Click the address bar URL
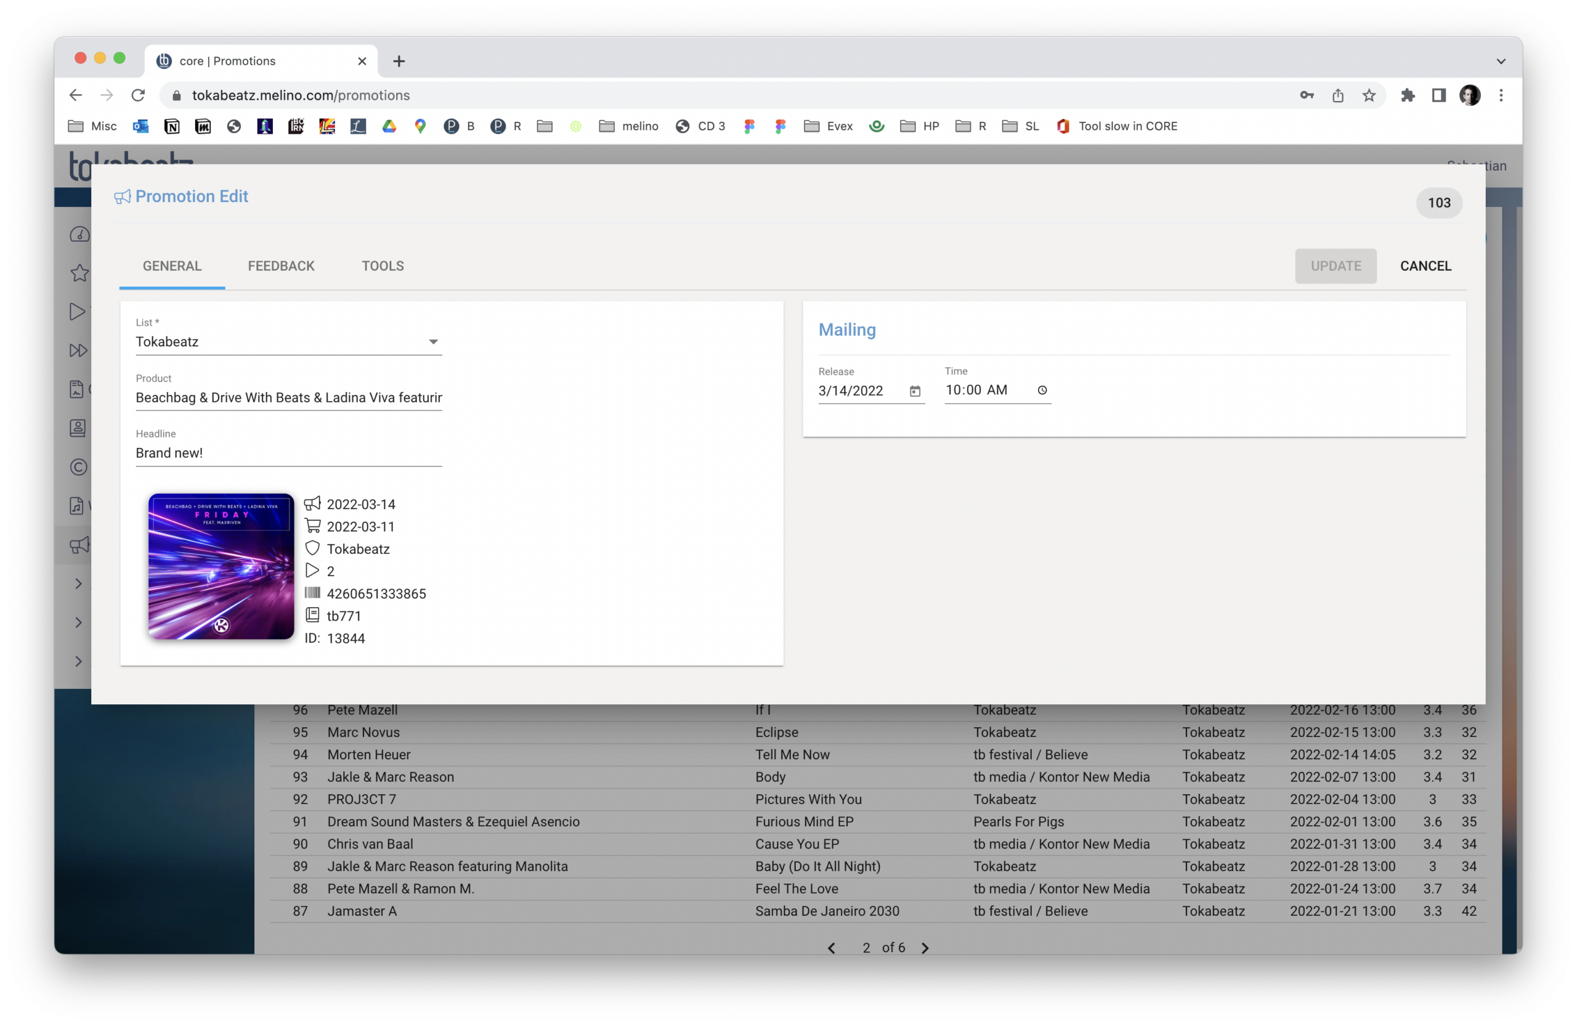This screenshot has height=1026, width=1577. click(301, 96)
